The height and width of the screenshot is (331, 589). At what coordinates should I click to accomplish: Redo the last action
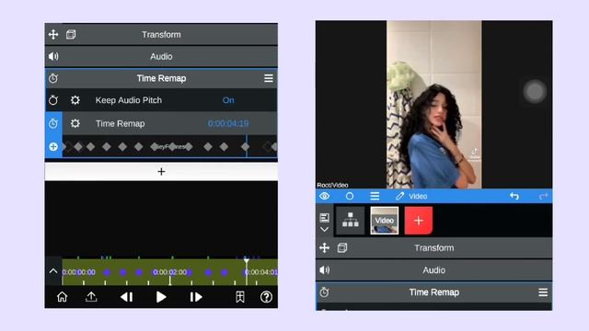pos(543,196)
